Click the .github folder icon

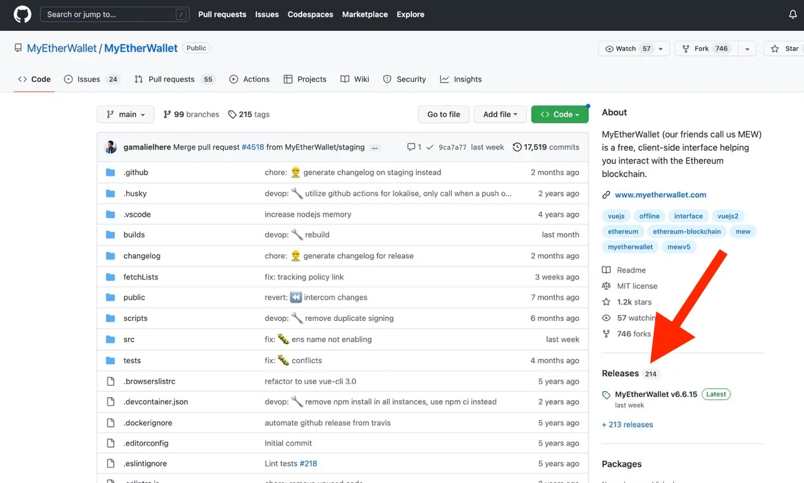pyautogui.click(x=111, y=172)
